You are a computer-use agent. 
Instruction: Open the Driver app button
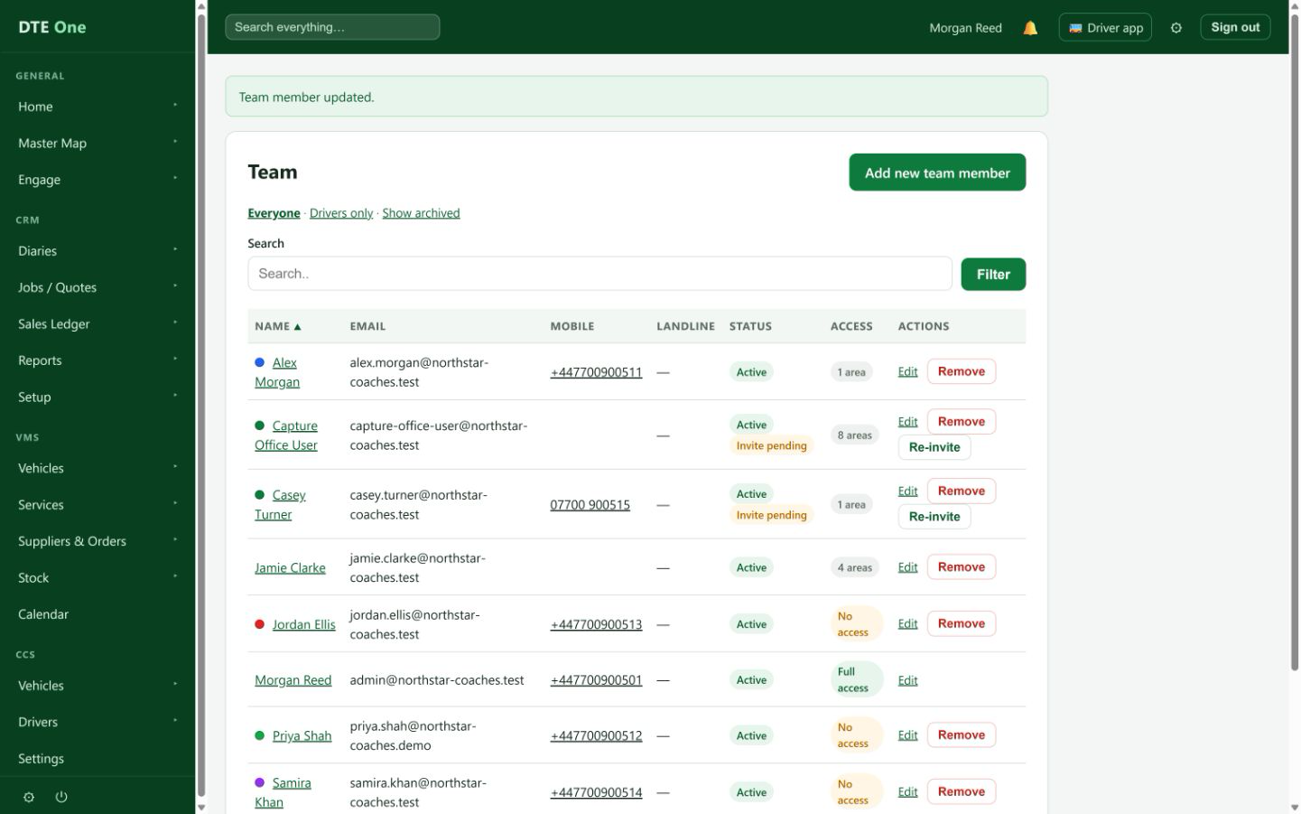[x=1105, y=27]
